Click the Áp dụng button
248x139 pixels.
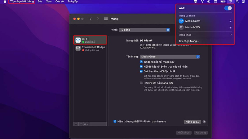point(201,133)
